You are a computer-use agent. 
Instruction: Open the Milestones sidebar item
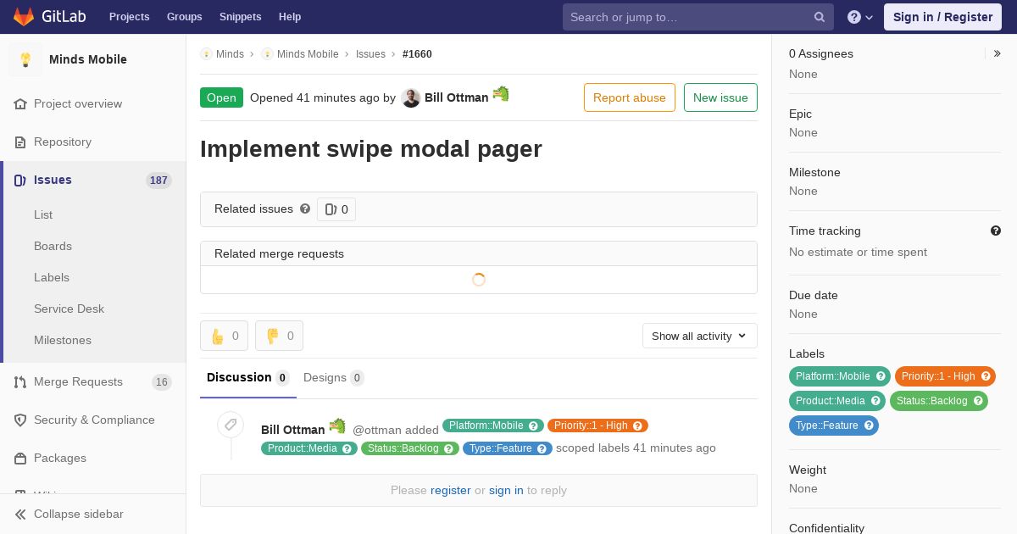63,341
